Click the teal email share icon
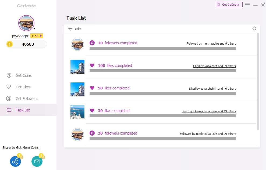 pyautogui.click(x=37, y=161)
